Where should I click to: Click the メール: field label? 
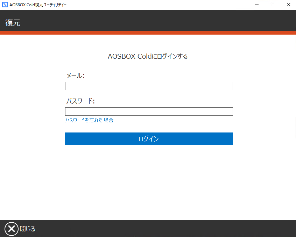75,76
